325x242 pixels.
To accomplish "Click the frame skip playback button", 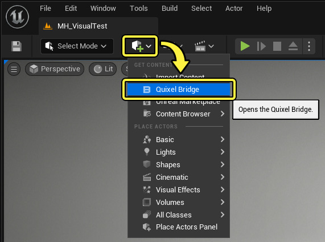I will (261, 46).
